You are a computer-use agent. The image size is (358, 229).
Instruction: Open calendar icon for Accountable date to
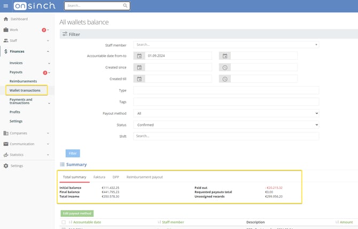point(225,56)
